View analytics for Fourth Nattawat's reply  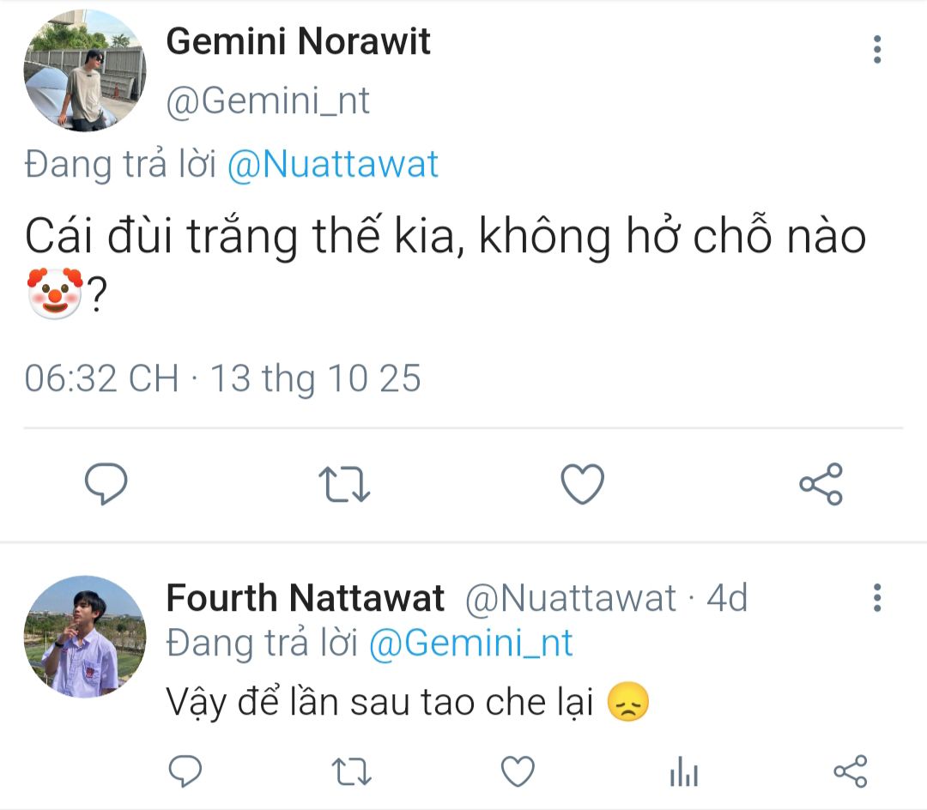[683, 772]
